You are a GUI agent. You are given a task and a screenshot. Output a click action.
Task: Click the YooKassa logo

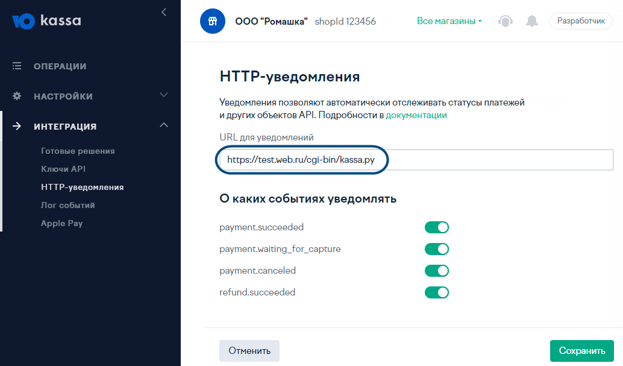click(46, 21)
